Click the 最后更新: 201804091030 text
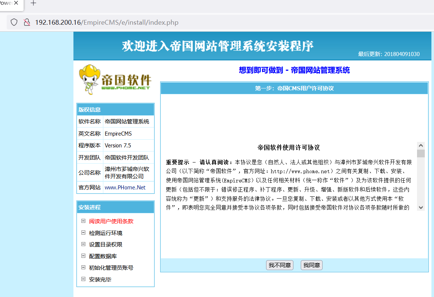Image resolution: width=434 pixels, height=297 pixels. (x=389, y=54)
